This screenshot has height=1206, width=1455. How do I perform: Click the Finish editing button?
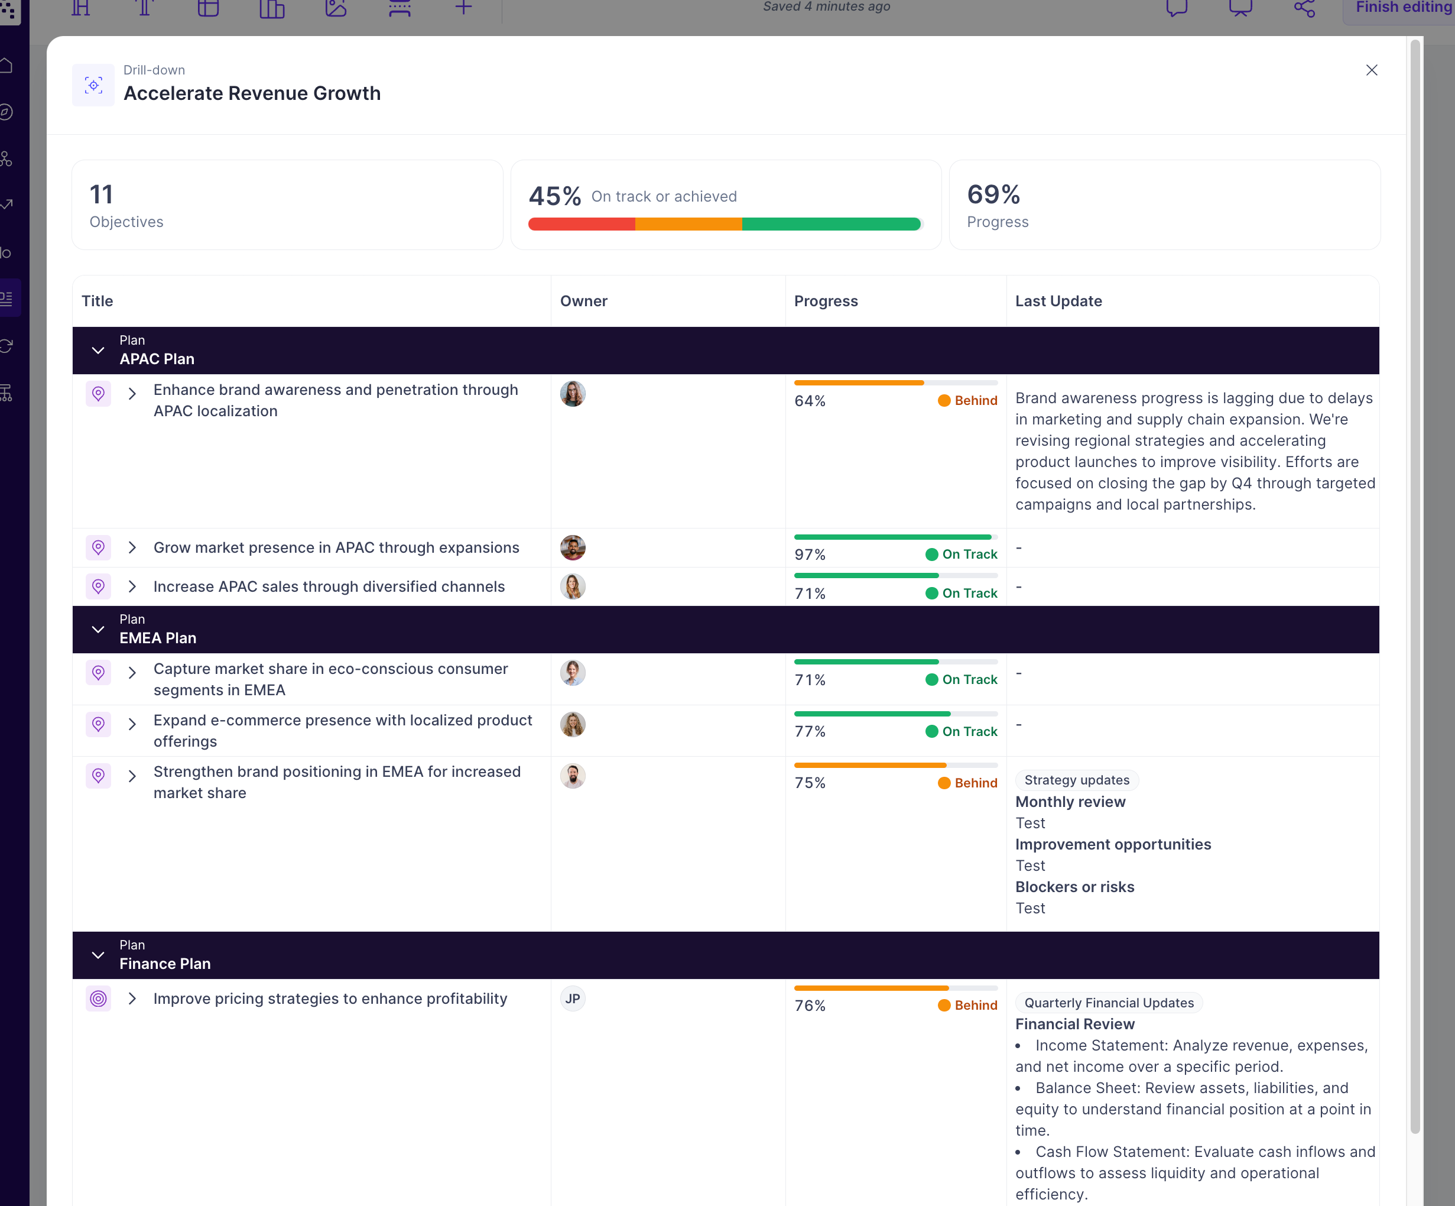pos(1402,8)
